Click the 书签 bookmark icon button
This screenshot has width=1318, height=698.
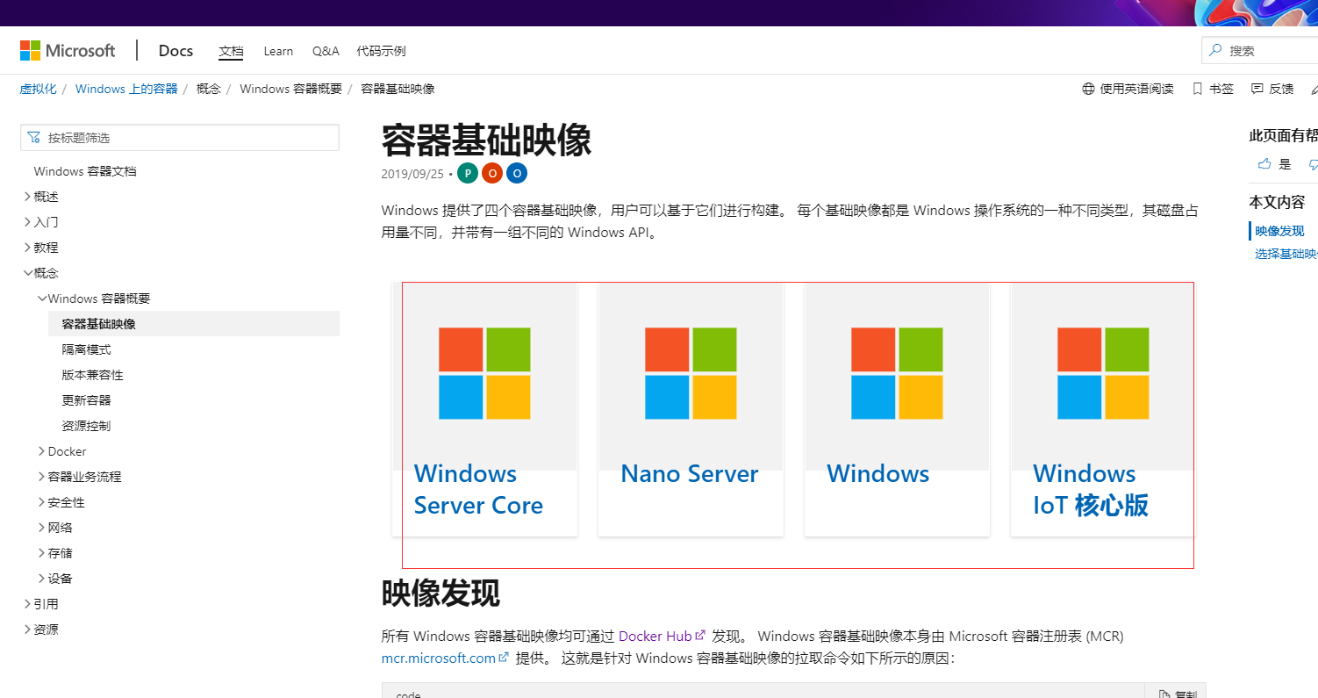(x=1213, y=89)
